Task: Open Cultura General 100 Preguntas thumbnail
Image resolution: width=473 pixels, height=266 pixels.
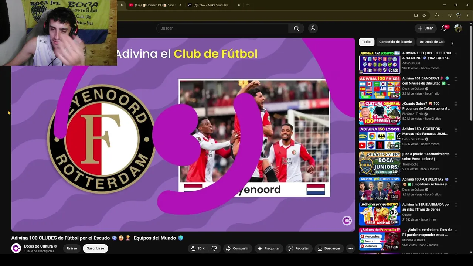Action: (380, 113)
